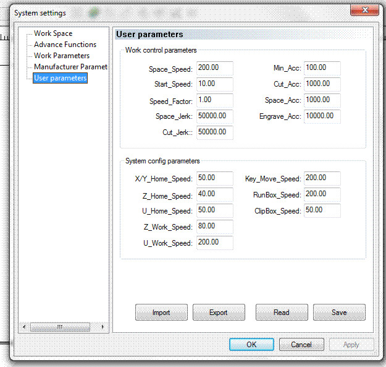The height and width of the screenshot is (367, 386).
Task: Select Work Space in settings tree
Action: [52, 33]
